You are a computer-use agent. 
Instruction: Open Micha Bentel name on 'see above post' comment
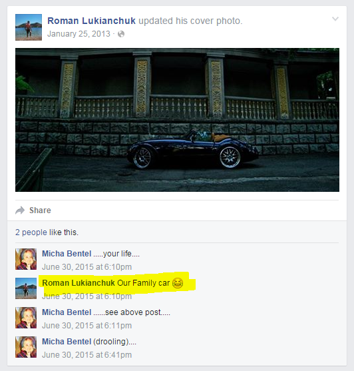tap(67, 312)
